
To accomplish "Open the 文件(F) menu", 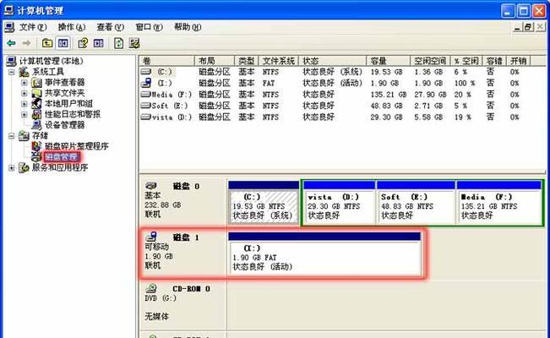I will [x=33, y=27].
